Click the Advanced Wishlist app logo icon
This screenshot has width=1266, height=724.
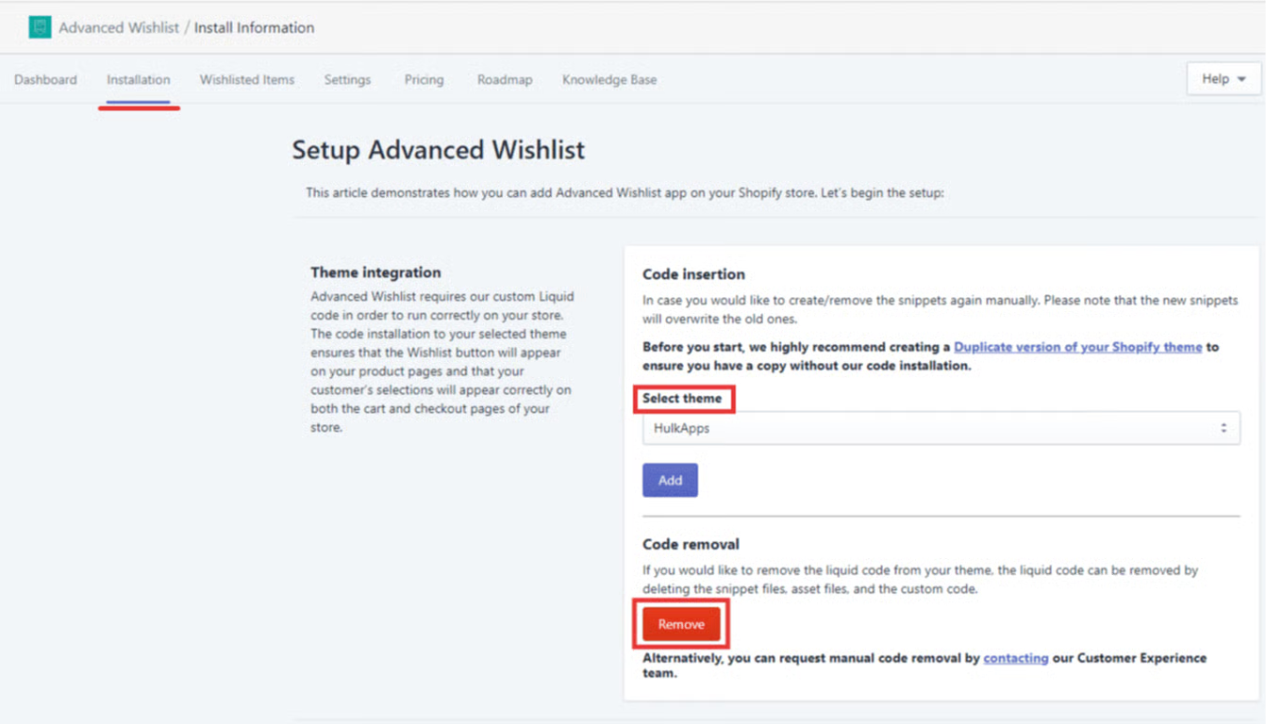pyautogui.click(x=40, y=27)
